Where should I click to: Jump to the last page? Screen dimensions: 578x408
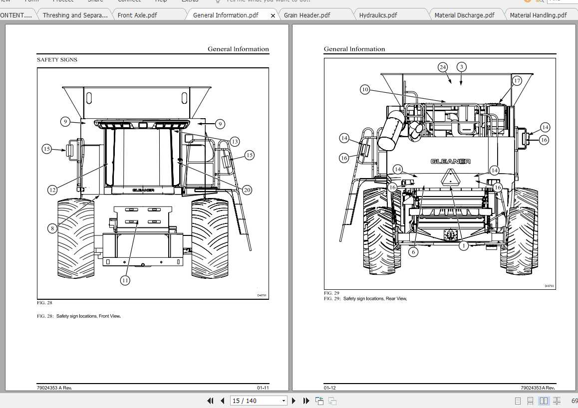tap(306, 401)
